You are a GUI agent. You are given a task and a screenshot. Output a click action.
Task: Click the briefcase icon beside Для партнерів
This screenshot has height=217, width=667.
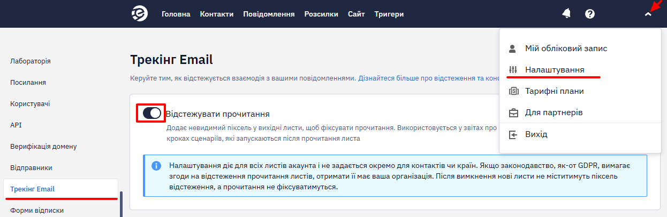click(513, 112)
